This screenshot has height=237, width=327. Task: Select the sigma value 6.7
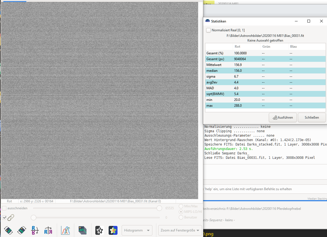(x=236, y=77)
